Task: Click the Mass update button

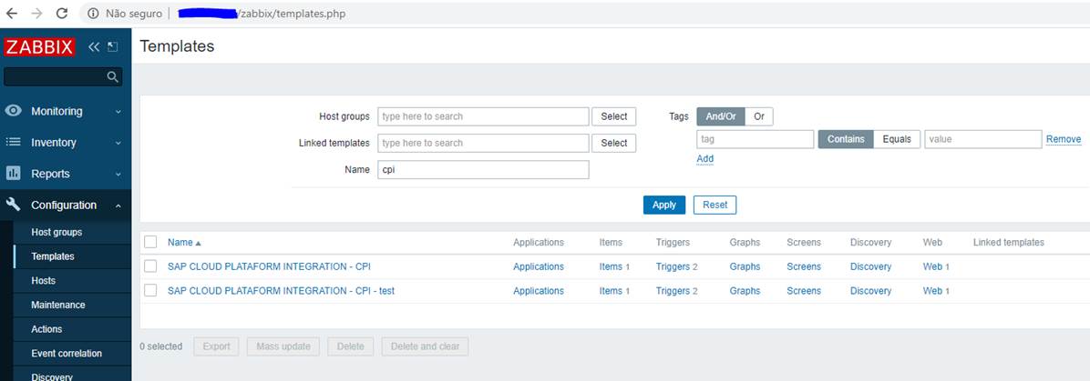Action: pos(283,346)
